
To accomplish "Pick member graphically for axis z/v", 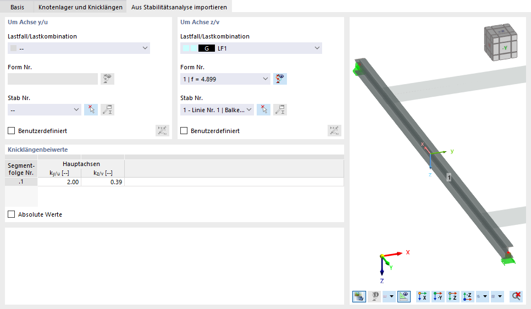I will pos(263,110).
